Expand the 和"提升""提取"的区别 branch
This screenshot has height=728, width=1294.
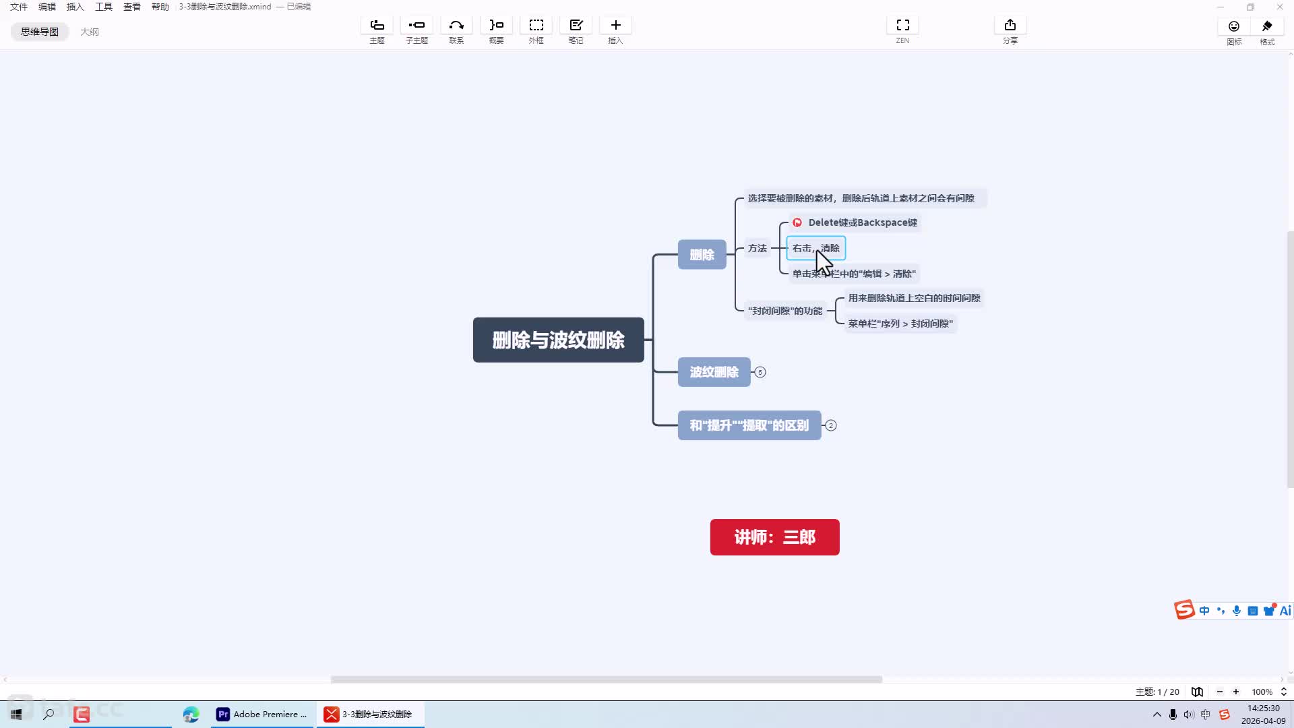(x=831, y=425)
